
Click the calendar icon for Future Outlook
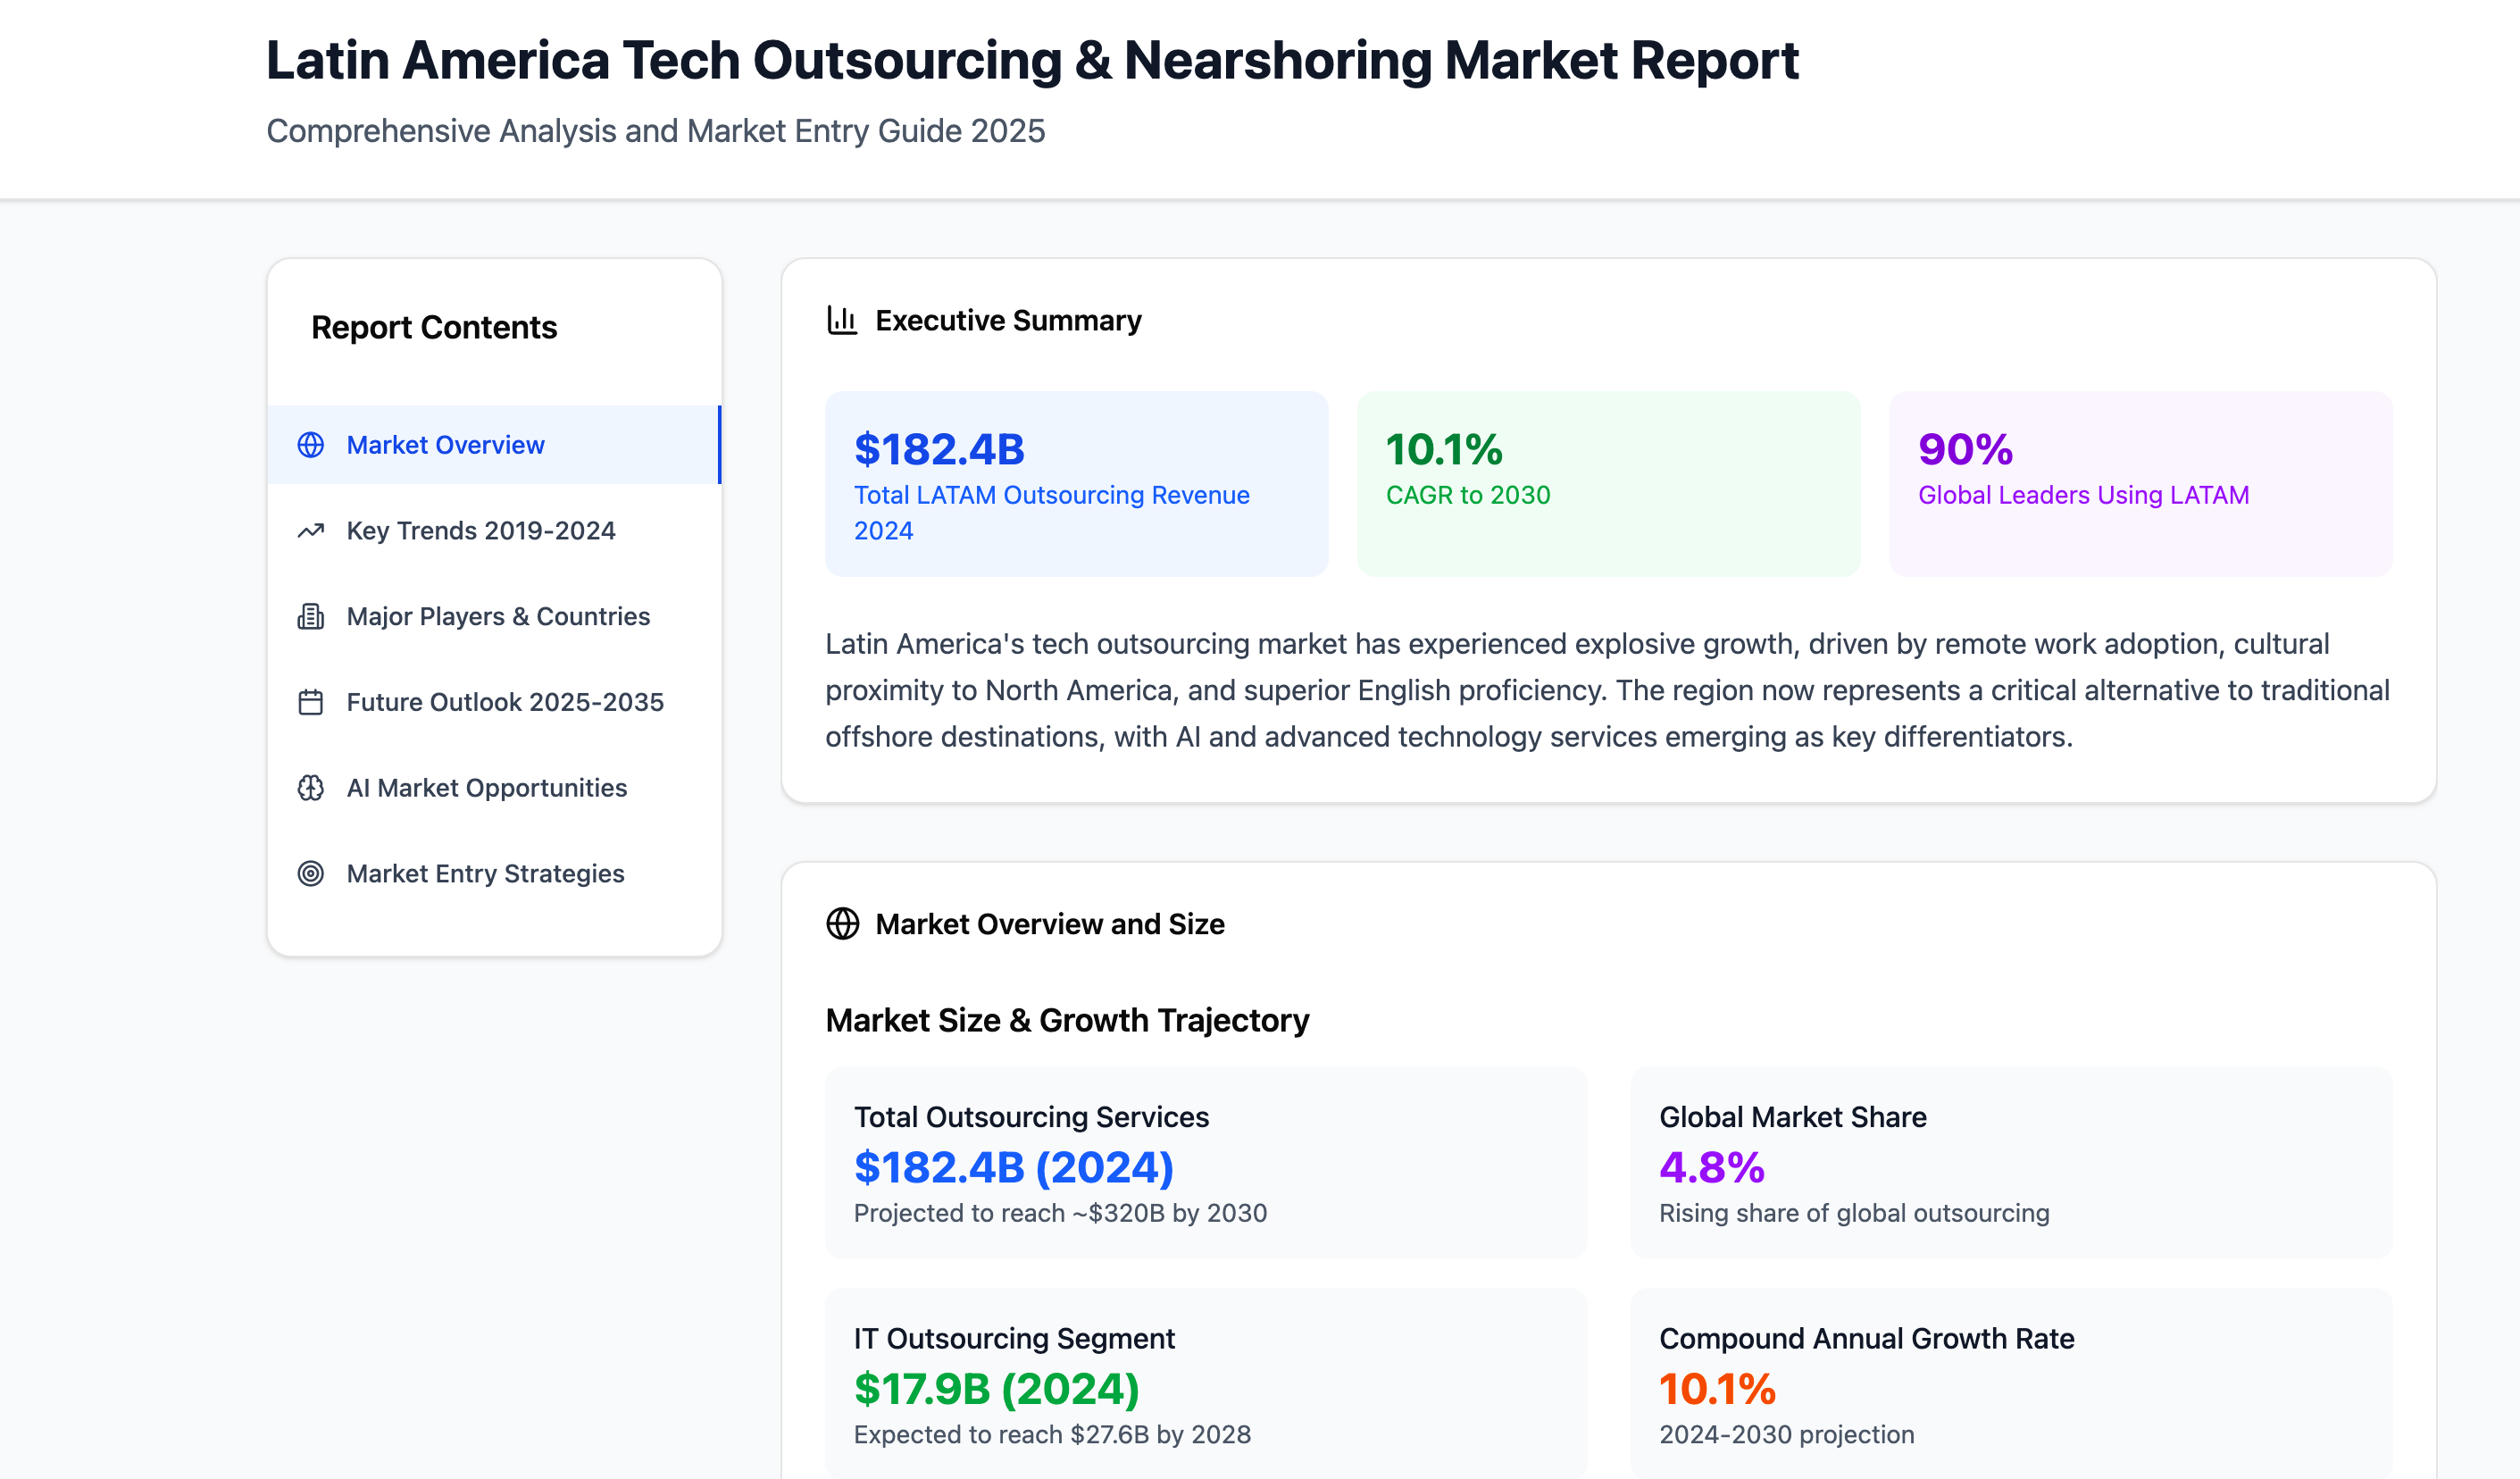coord(311,702)
